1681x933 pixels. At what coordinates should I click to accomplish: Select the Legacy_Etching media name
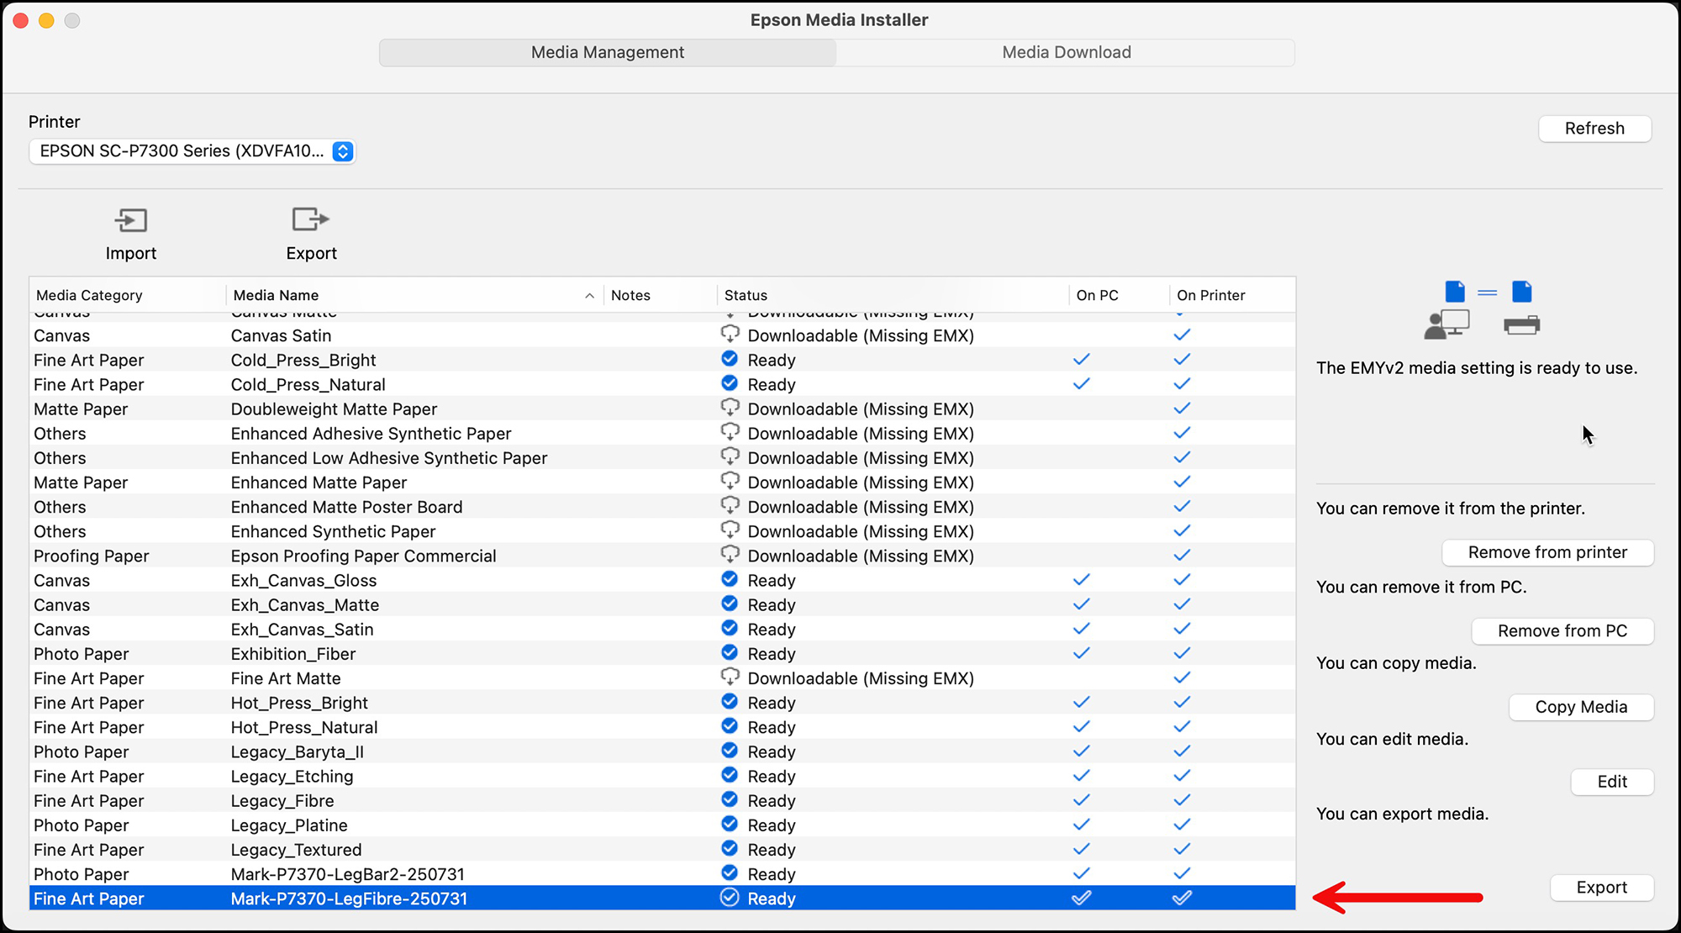tap(292, 776)
